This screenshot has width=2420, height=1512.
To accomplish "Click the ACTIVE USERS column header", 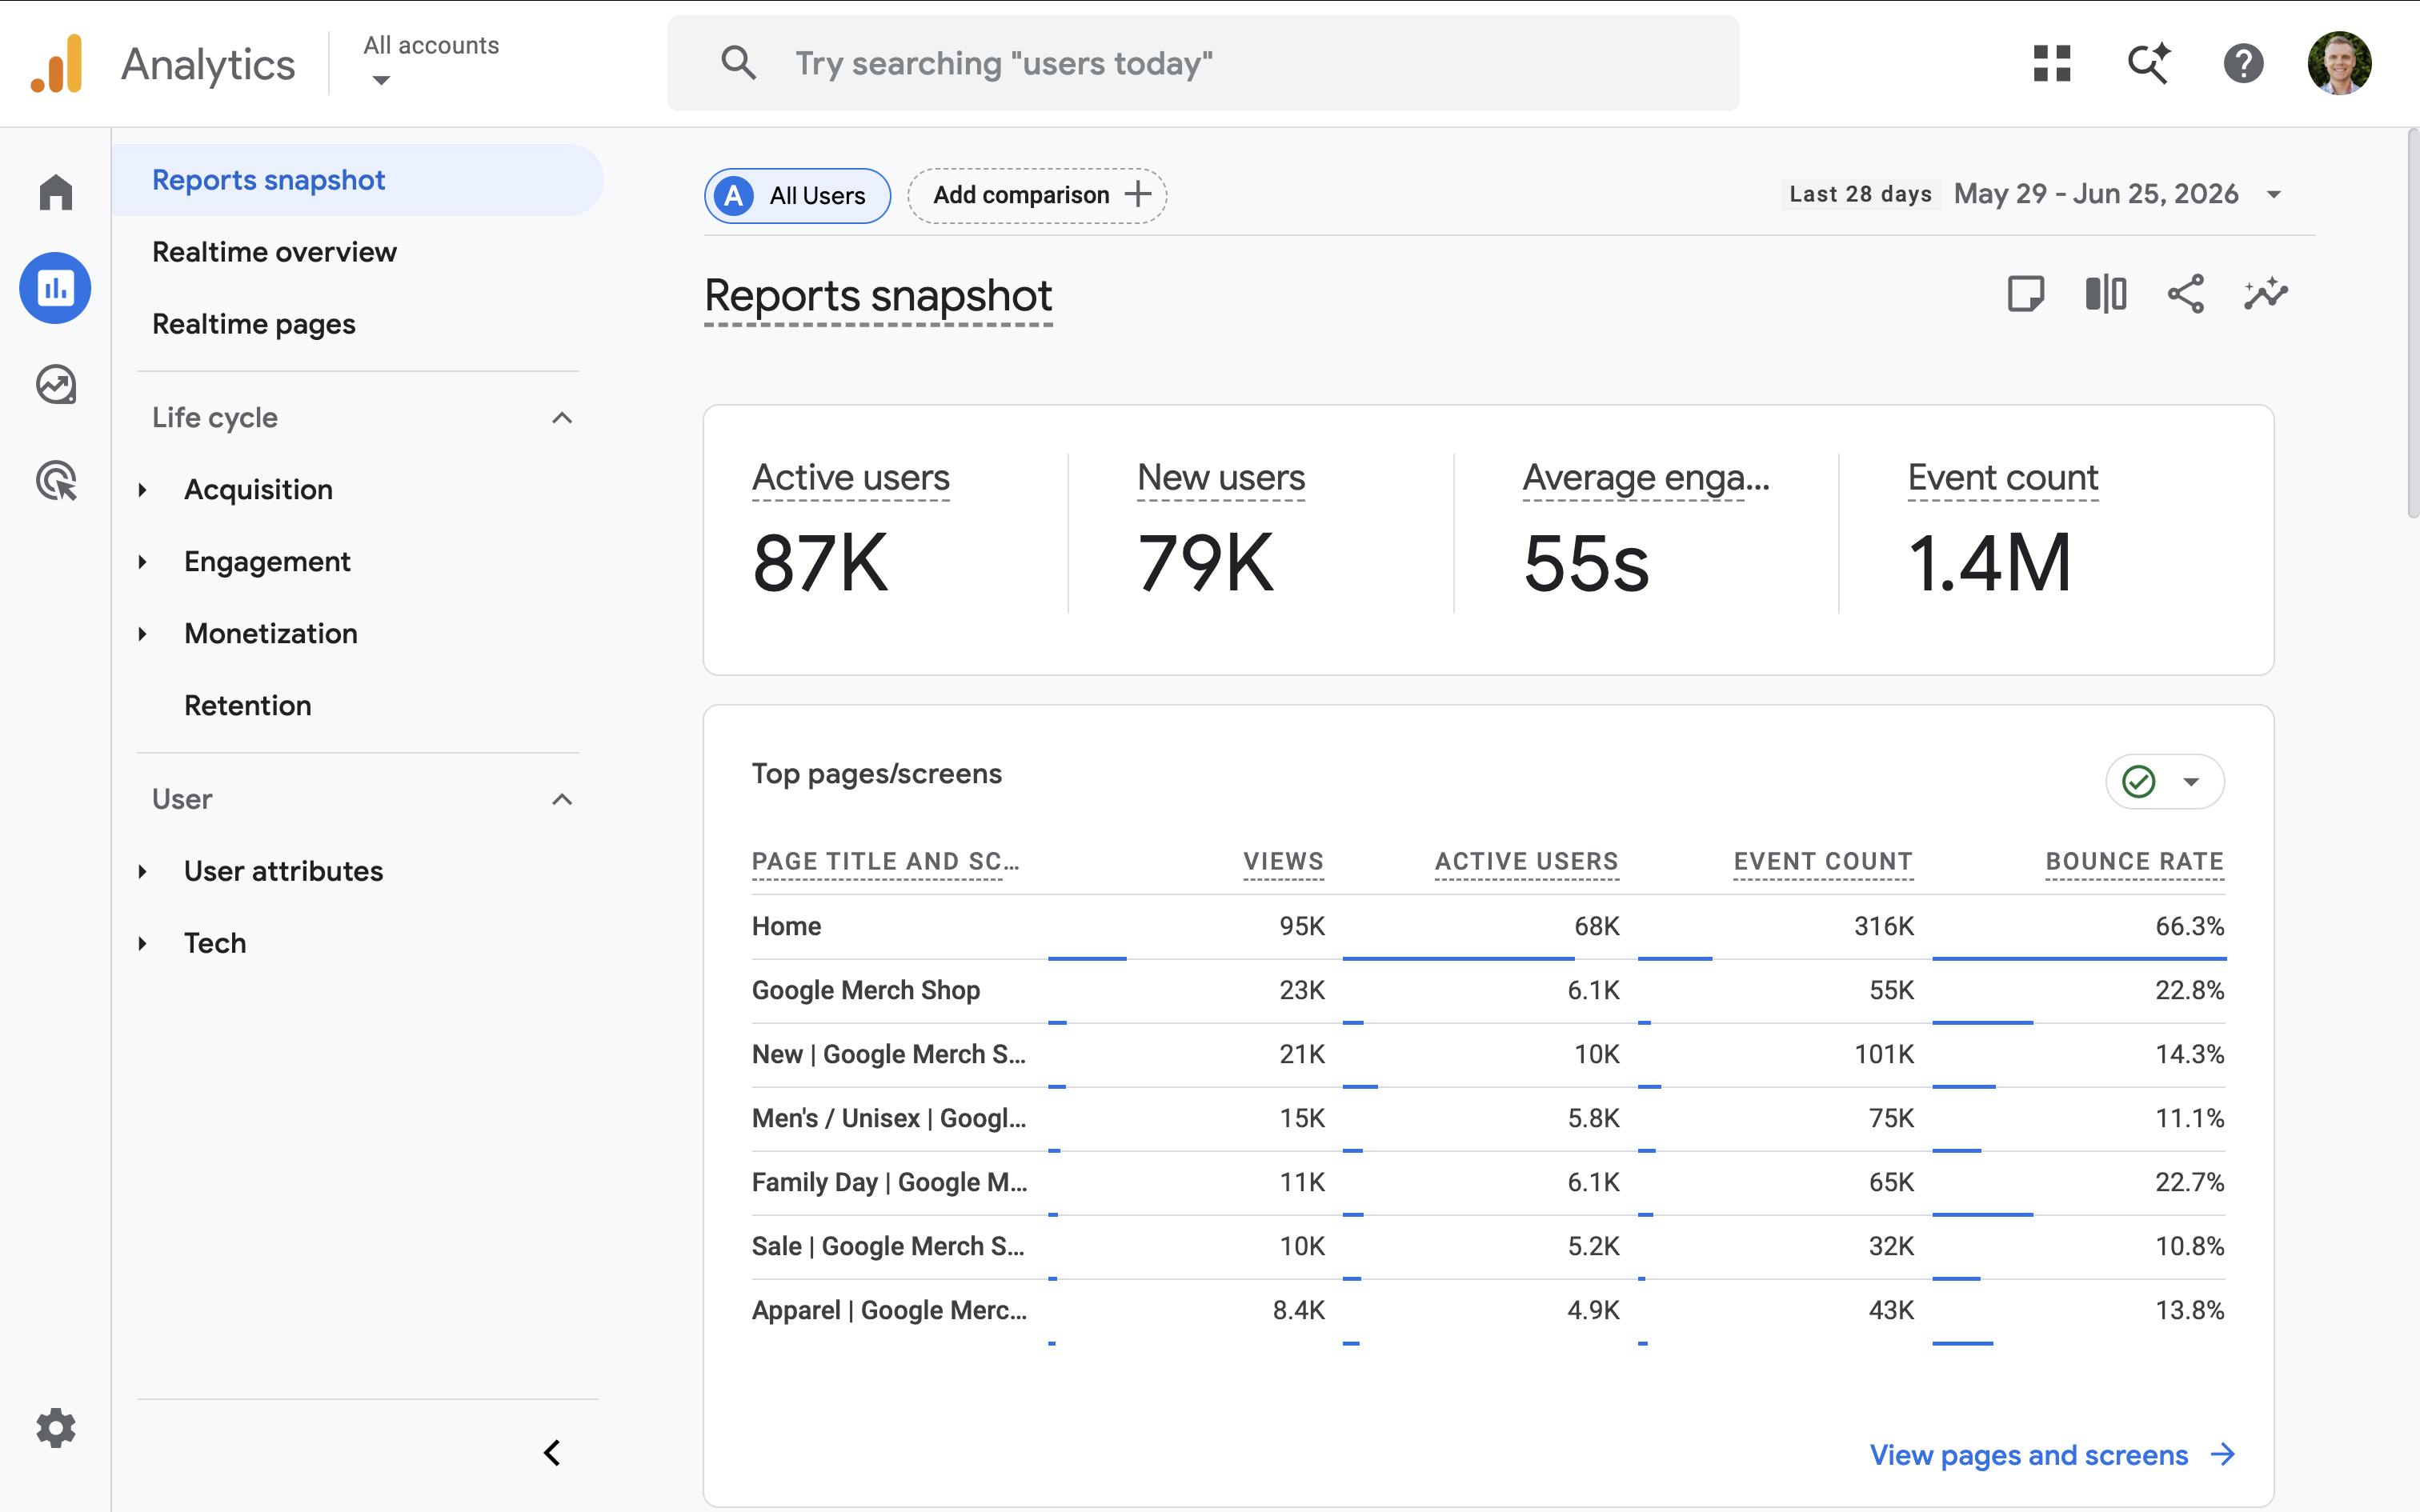I will click(1527, 861).
